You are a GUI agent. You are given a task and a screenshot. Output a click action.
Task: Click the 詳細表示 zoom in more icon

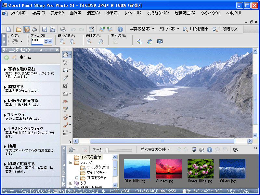(x=100, y=42)
